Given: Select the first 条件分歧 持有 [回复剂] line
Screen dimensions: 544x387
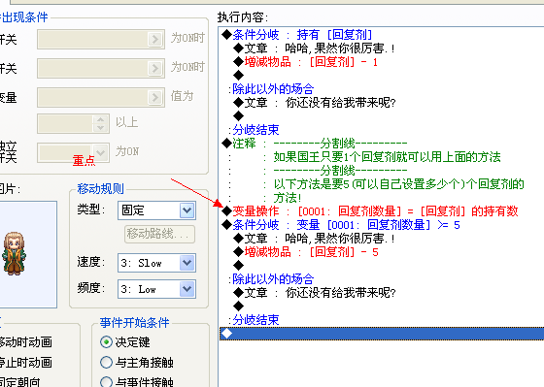Looking at the screenshot, I should pos(297,35).
